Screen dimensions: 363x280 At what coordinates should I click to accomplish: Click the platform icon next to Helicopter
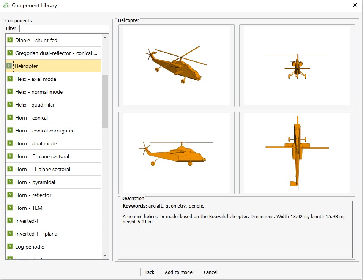(9, 66)
